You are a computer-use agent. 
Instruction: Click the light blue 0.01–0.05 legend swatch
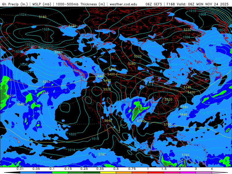[x=28, y=173]
